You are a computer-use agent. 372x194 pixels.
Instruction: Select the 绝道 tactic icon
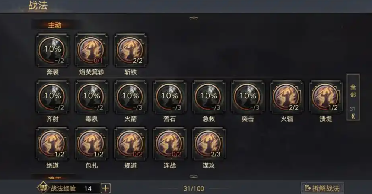coord(53,143)
